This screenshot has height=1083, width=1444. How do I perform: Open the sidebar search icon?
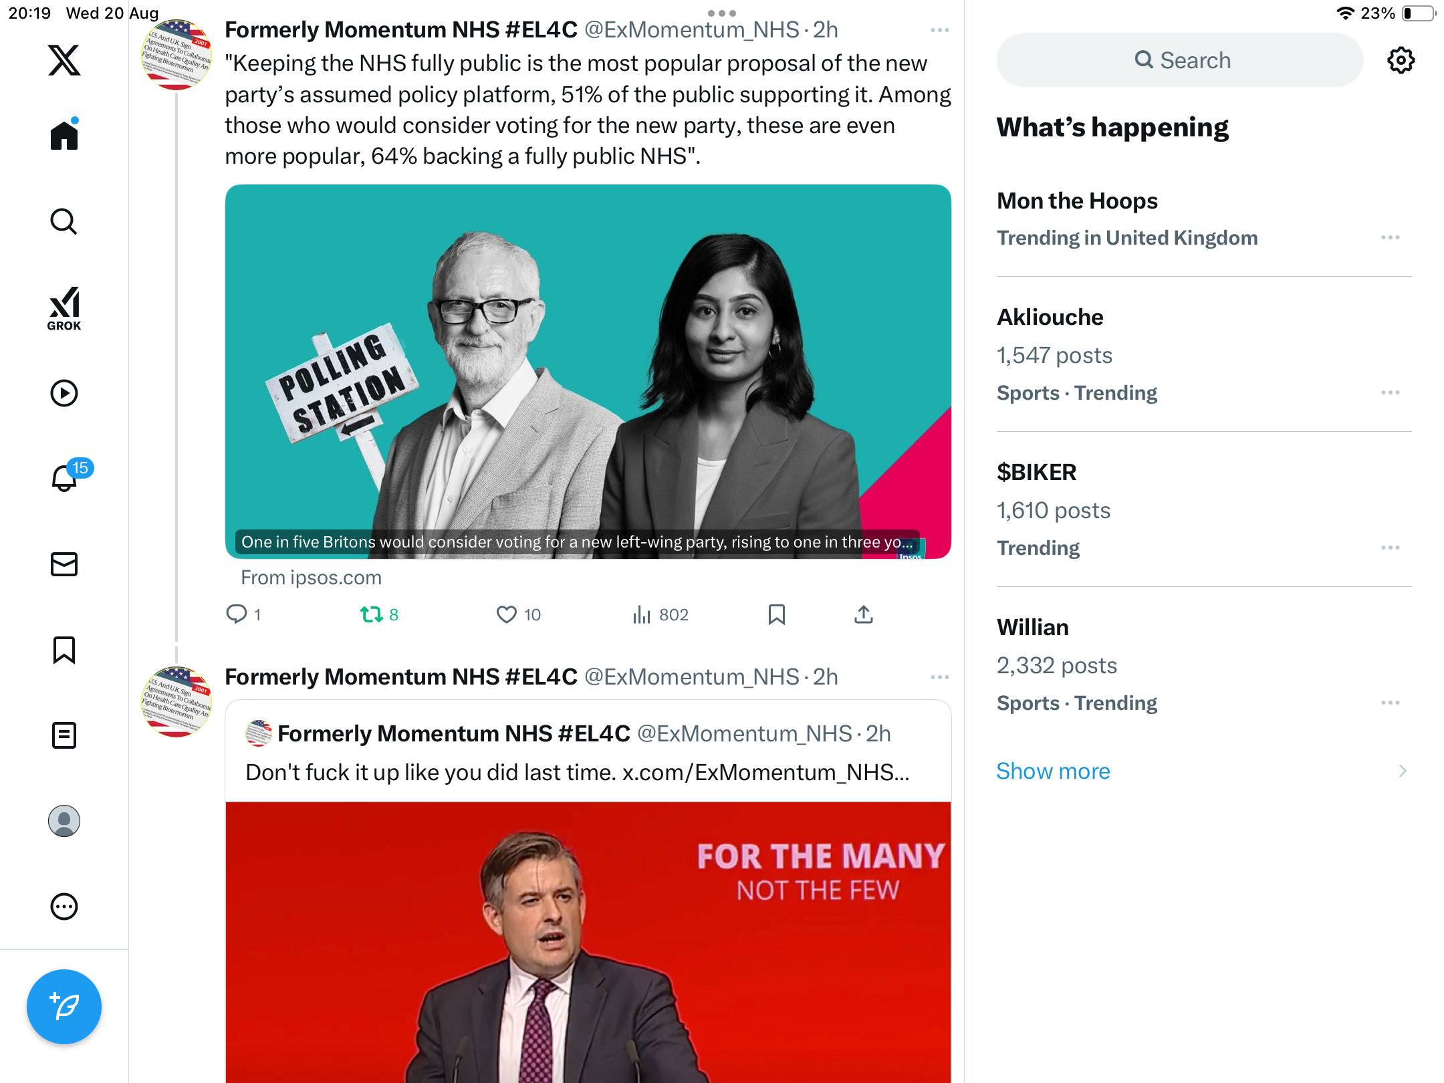click(64, 221)
